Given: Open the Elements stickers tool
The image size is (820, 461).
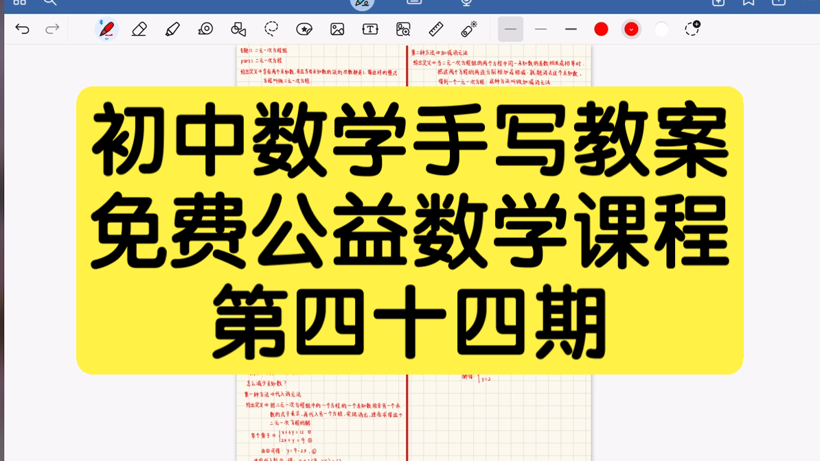Looking at the screenshot, I should tap(305, 29).
